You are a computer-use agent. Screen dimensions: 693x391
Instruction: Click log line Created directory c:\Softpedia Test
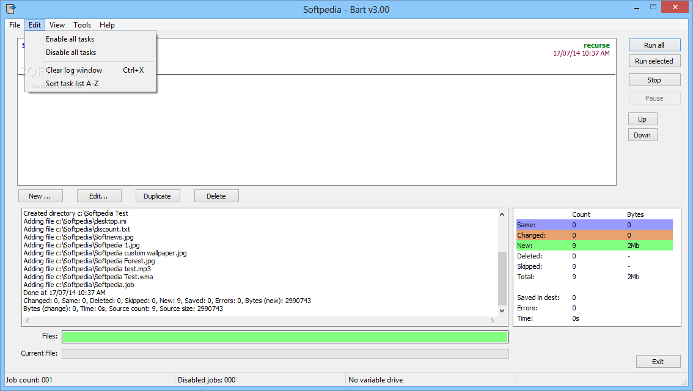(x=76, y=213)
